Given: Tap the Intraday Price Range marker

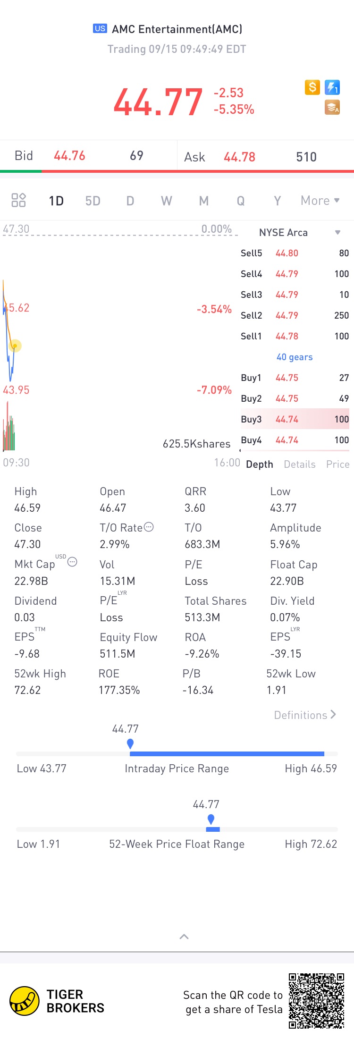Looking at the screenshot, I should click(x=130, y=743).
